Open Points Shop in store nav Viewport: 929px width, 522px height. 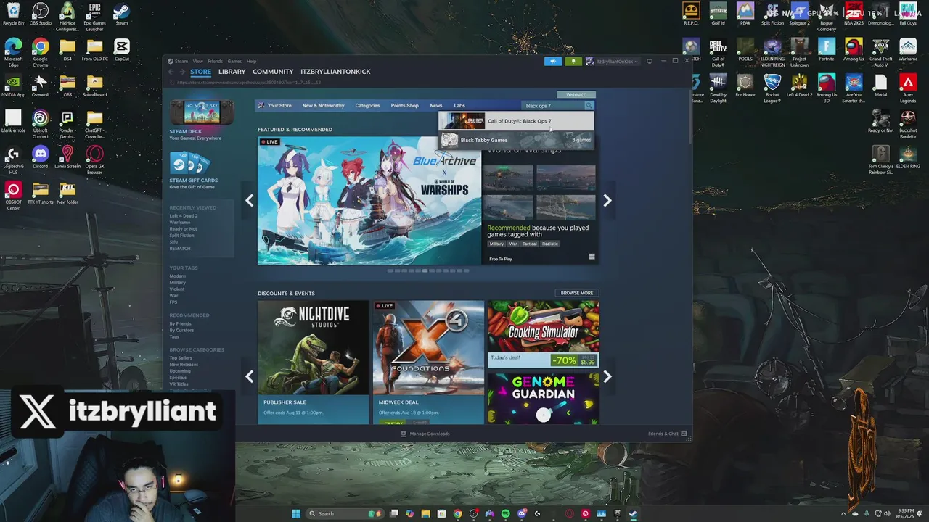point(404,106)
